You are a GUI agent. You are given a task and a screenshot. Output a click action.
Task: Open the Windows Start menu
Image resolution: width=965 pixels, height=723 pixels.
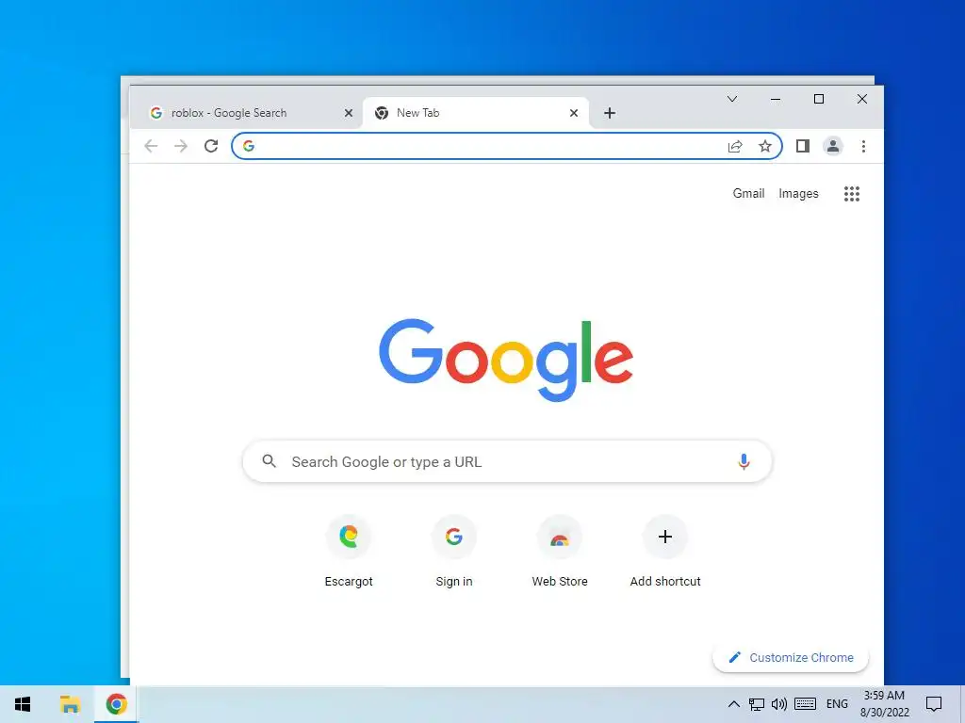tap(23, 704)
